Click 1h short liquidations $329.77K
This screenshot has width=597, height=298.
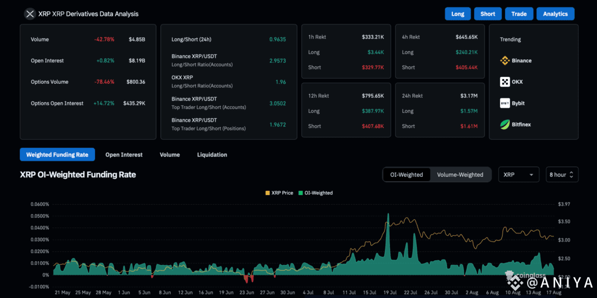coord(373,68)
